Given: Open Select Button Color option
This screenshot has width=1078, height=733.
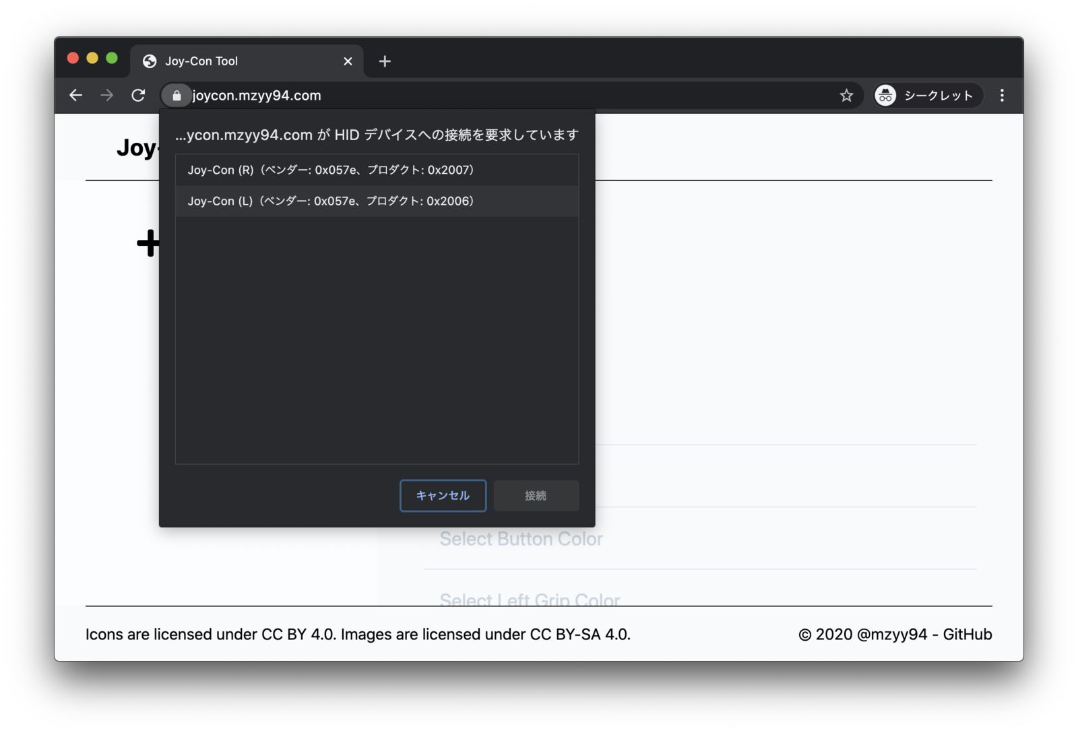Looking at the screenshot, I should [521, 539].
